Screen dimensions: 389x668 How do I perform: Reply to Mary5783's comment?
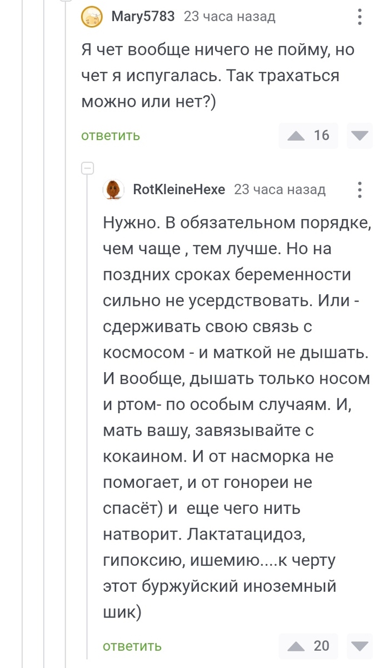tap(109, 135)
